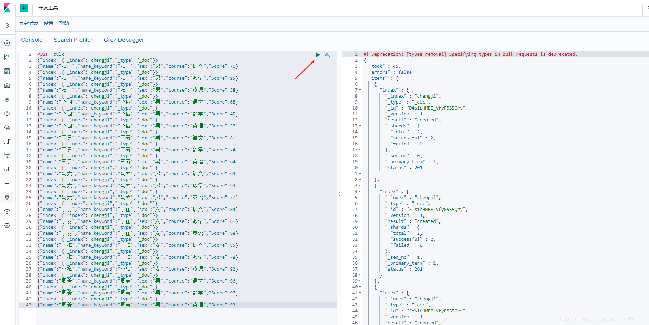Open Stack Monitoring heartbeat icon

(x=7, y=212)
